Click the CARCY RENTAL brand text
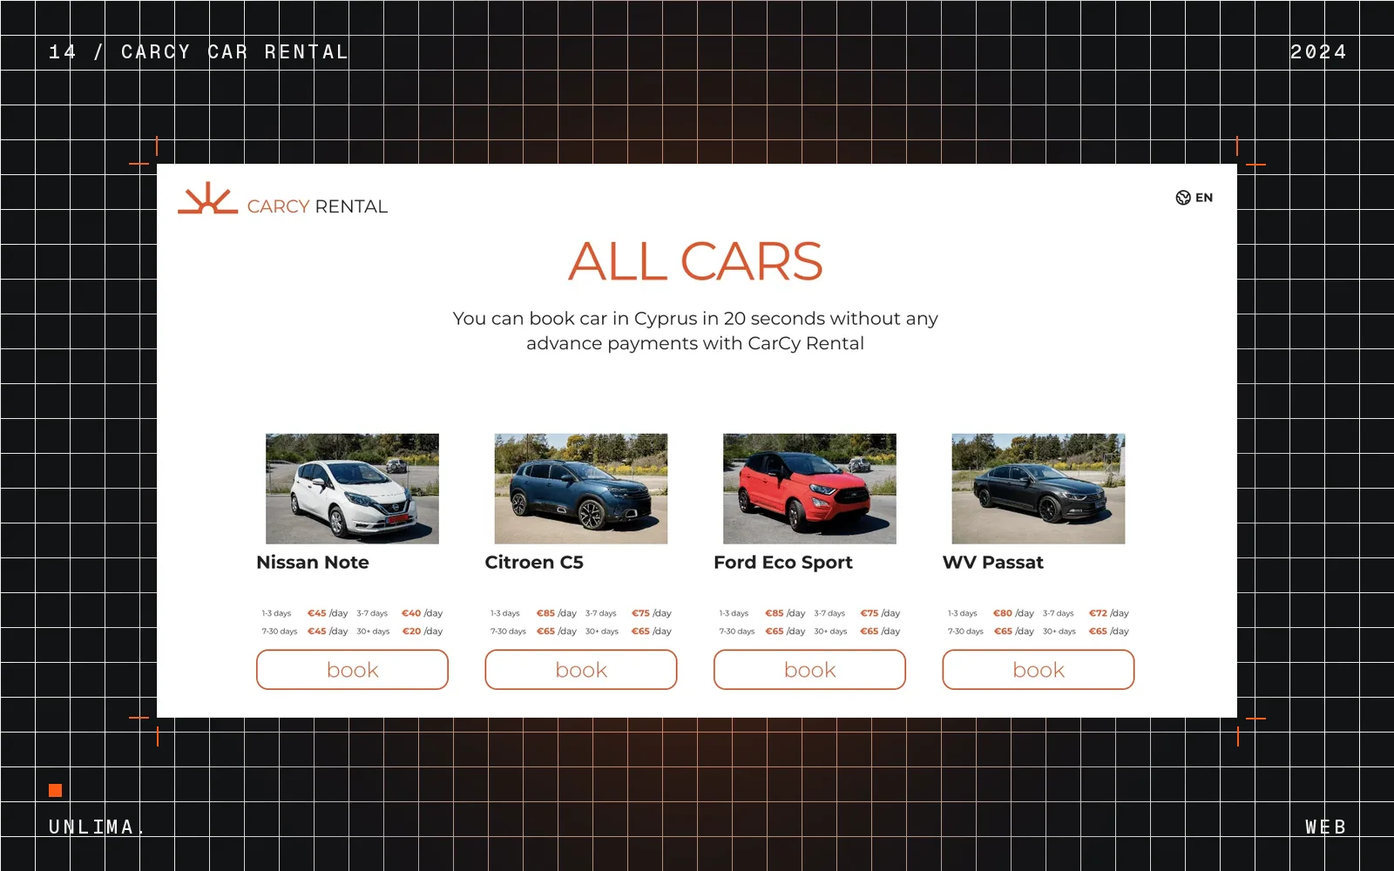The width and height of the screenshot is (1394, 871). (317, 206)
